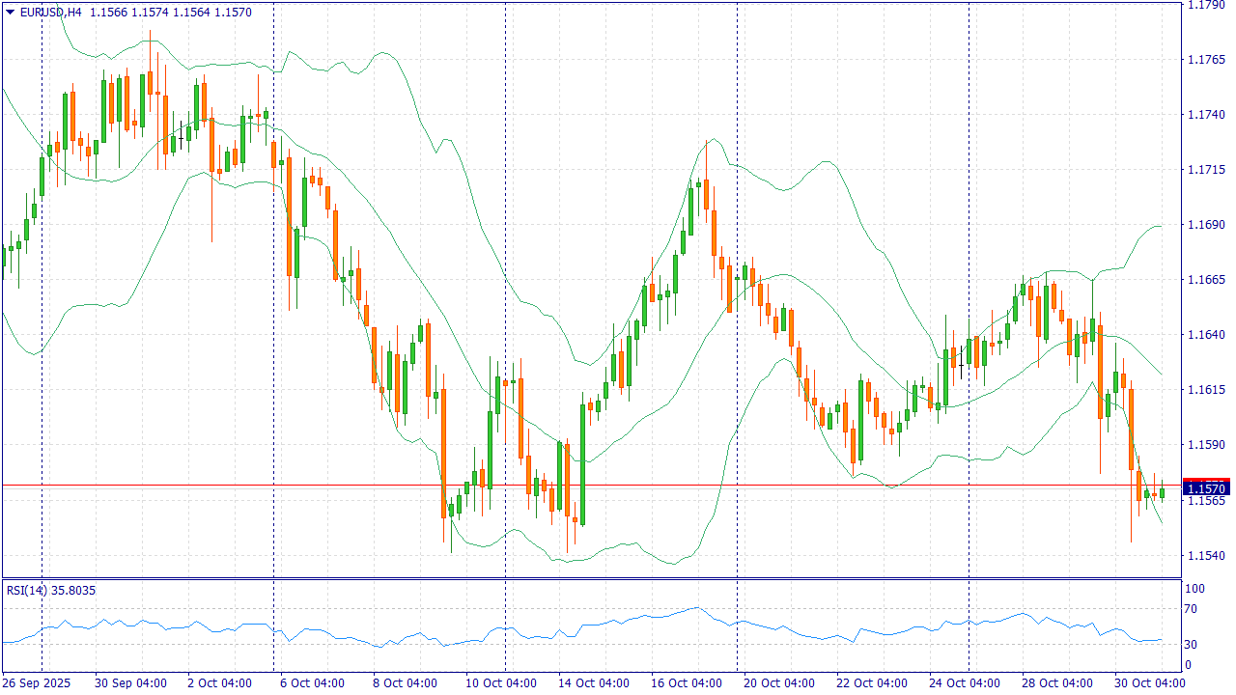Click the 1.1540 price axis label

click(x=1206, y=555)
